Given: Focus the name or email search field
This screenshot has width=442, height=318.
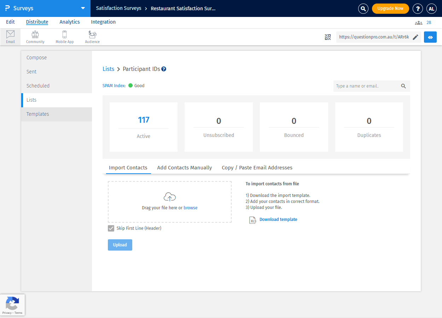Looking at the screenshot, I should coord(366,86).
